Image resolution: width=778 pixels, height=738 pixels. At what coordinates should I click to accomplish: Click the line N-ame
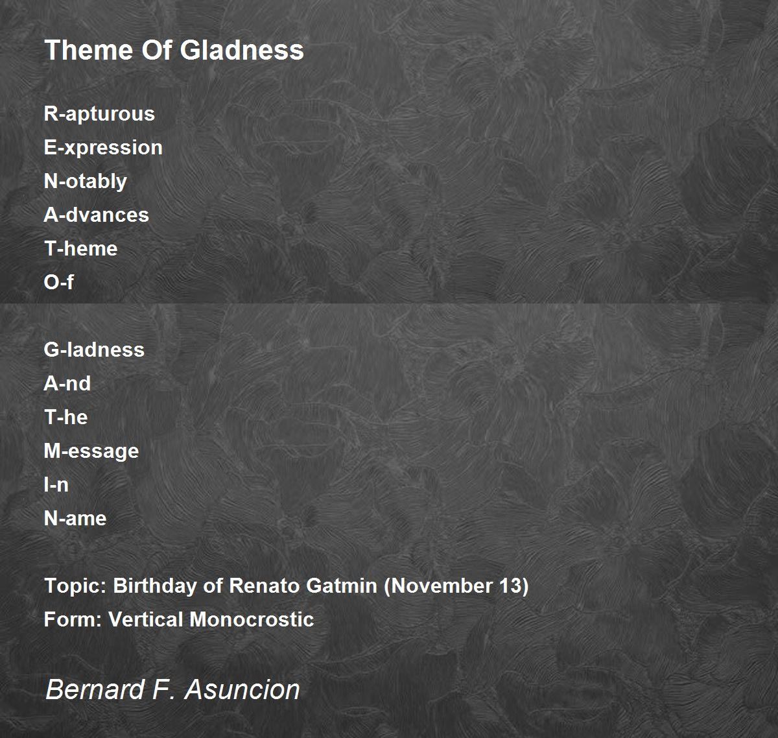coord(75,518)
